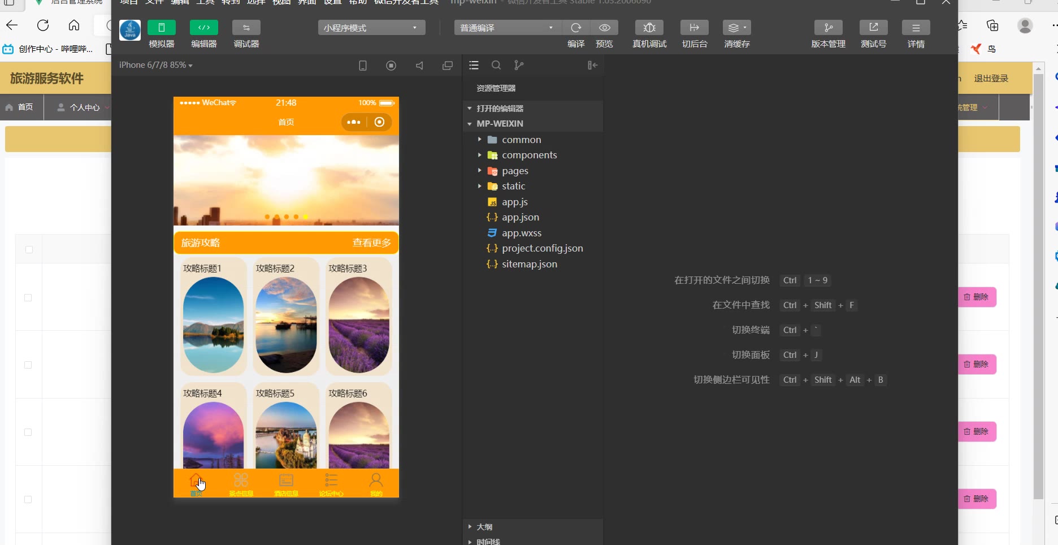Collapse the editor side panel icon
Viewport: 1058px width, 545px height.
pos(592,66)
